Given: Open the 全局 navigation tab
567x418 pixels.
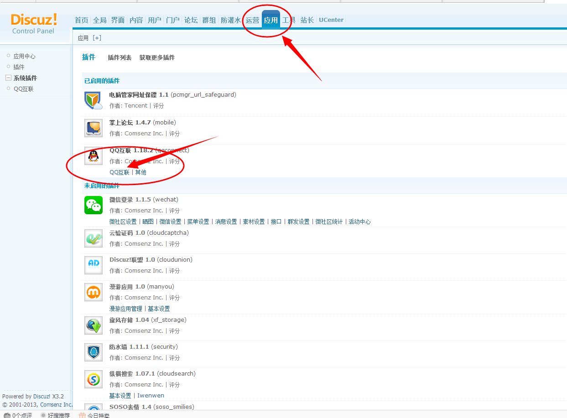Looking at the screenshot, I should (x=99, y=20).
